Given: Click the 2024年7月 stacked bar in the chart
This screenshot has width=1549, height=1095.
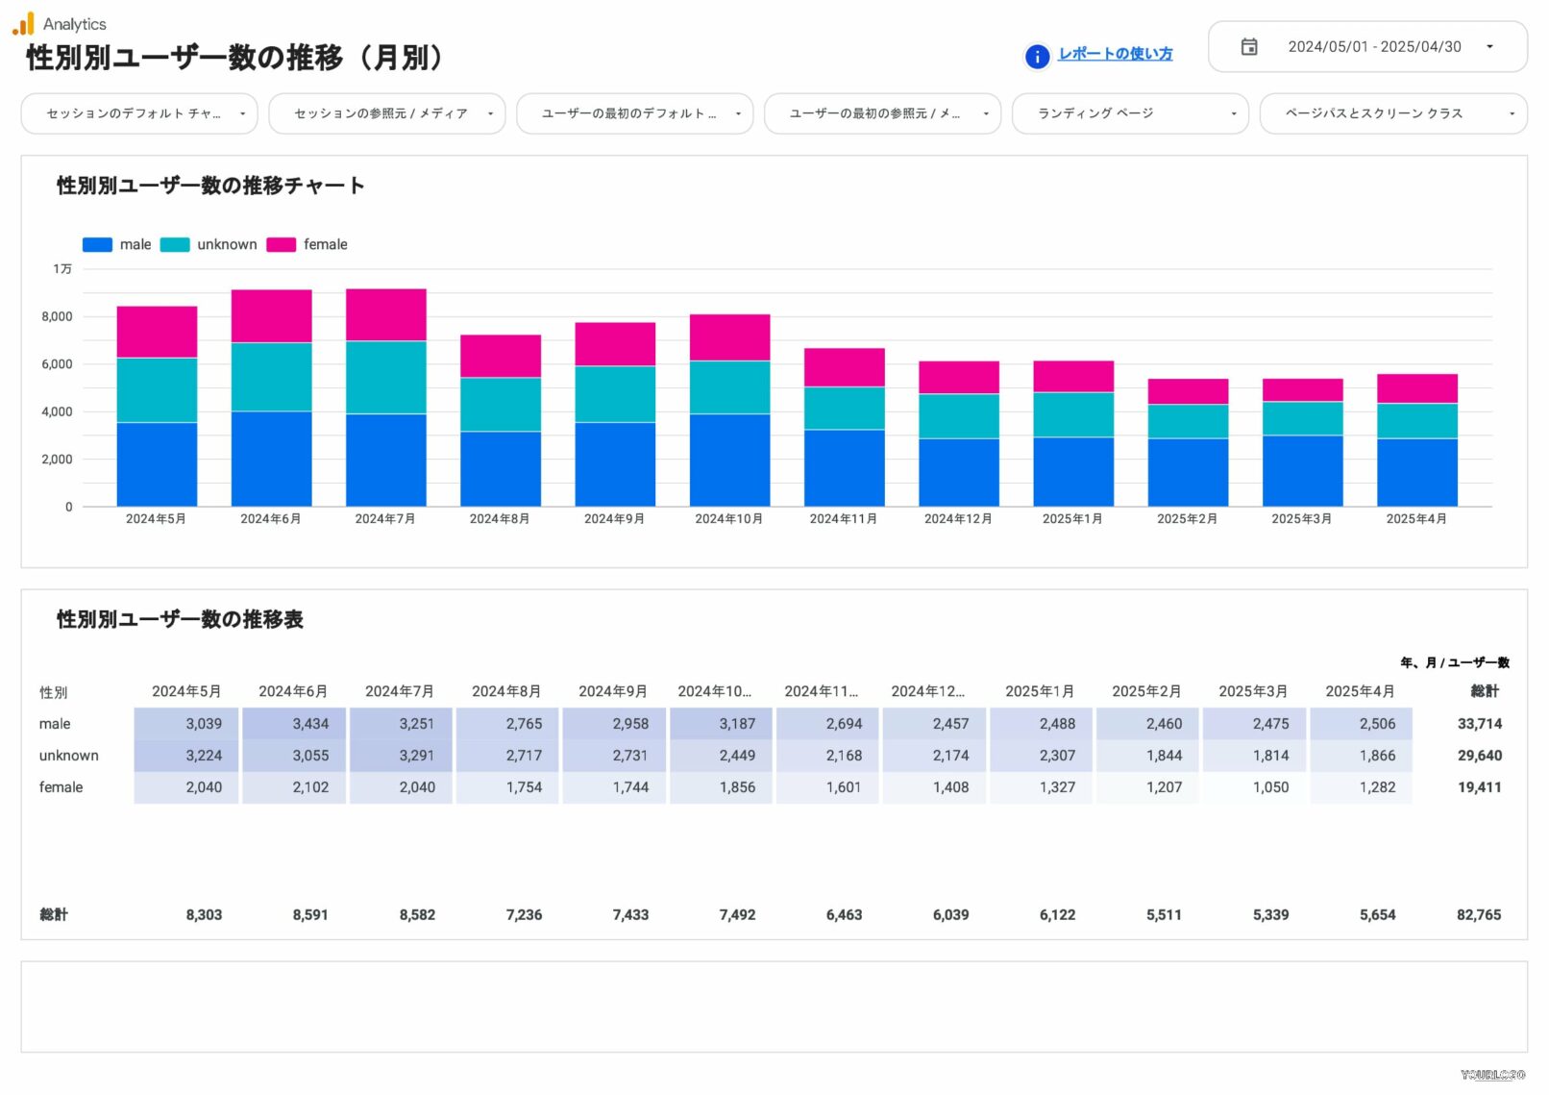Looking at the screenshot, I should click(386, 394).
